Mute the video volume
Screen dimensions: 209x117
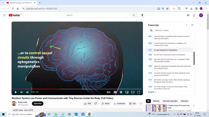pyautogui.click(x=27, y=92)
